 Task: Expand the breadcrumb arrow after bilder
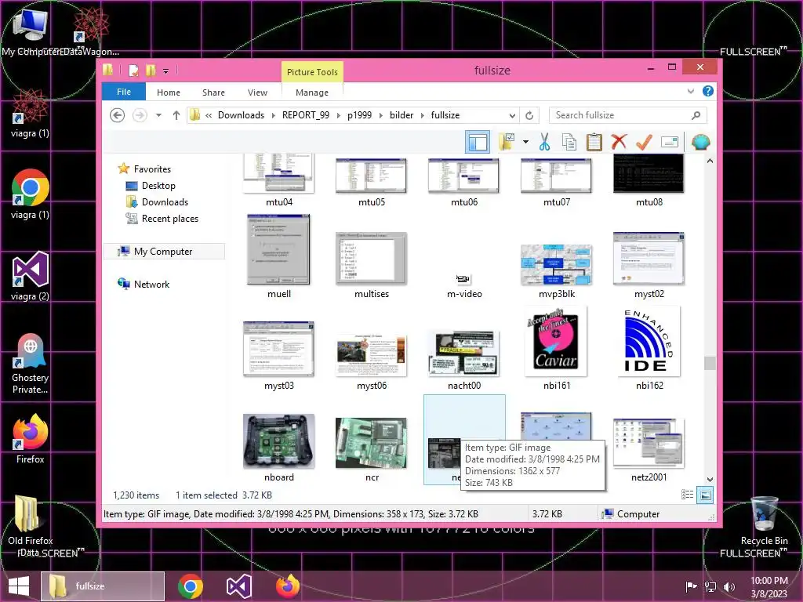pyautogui.click(x=423, y=115)
